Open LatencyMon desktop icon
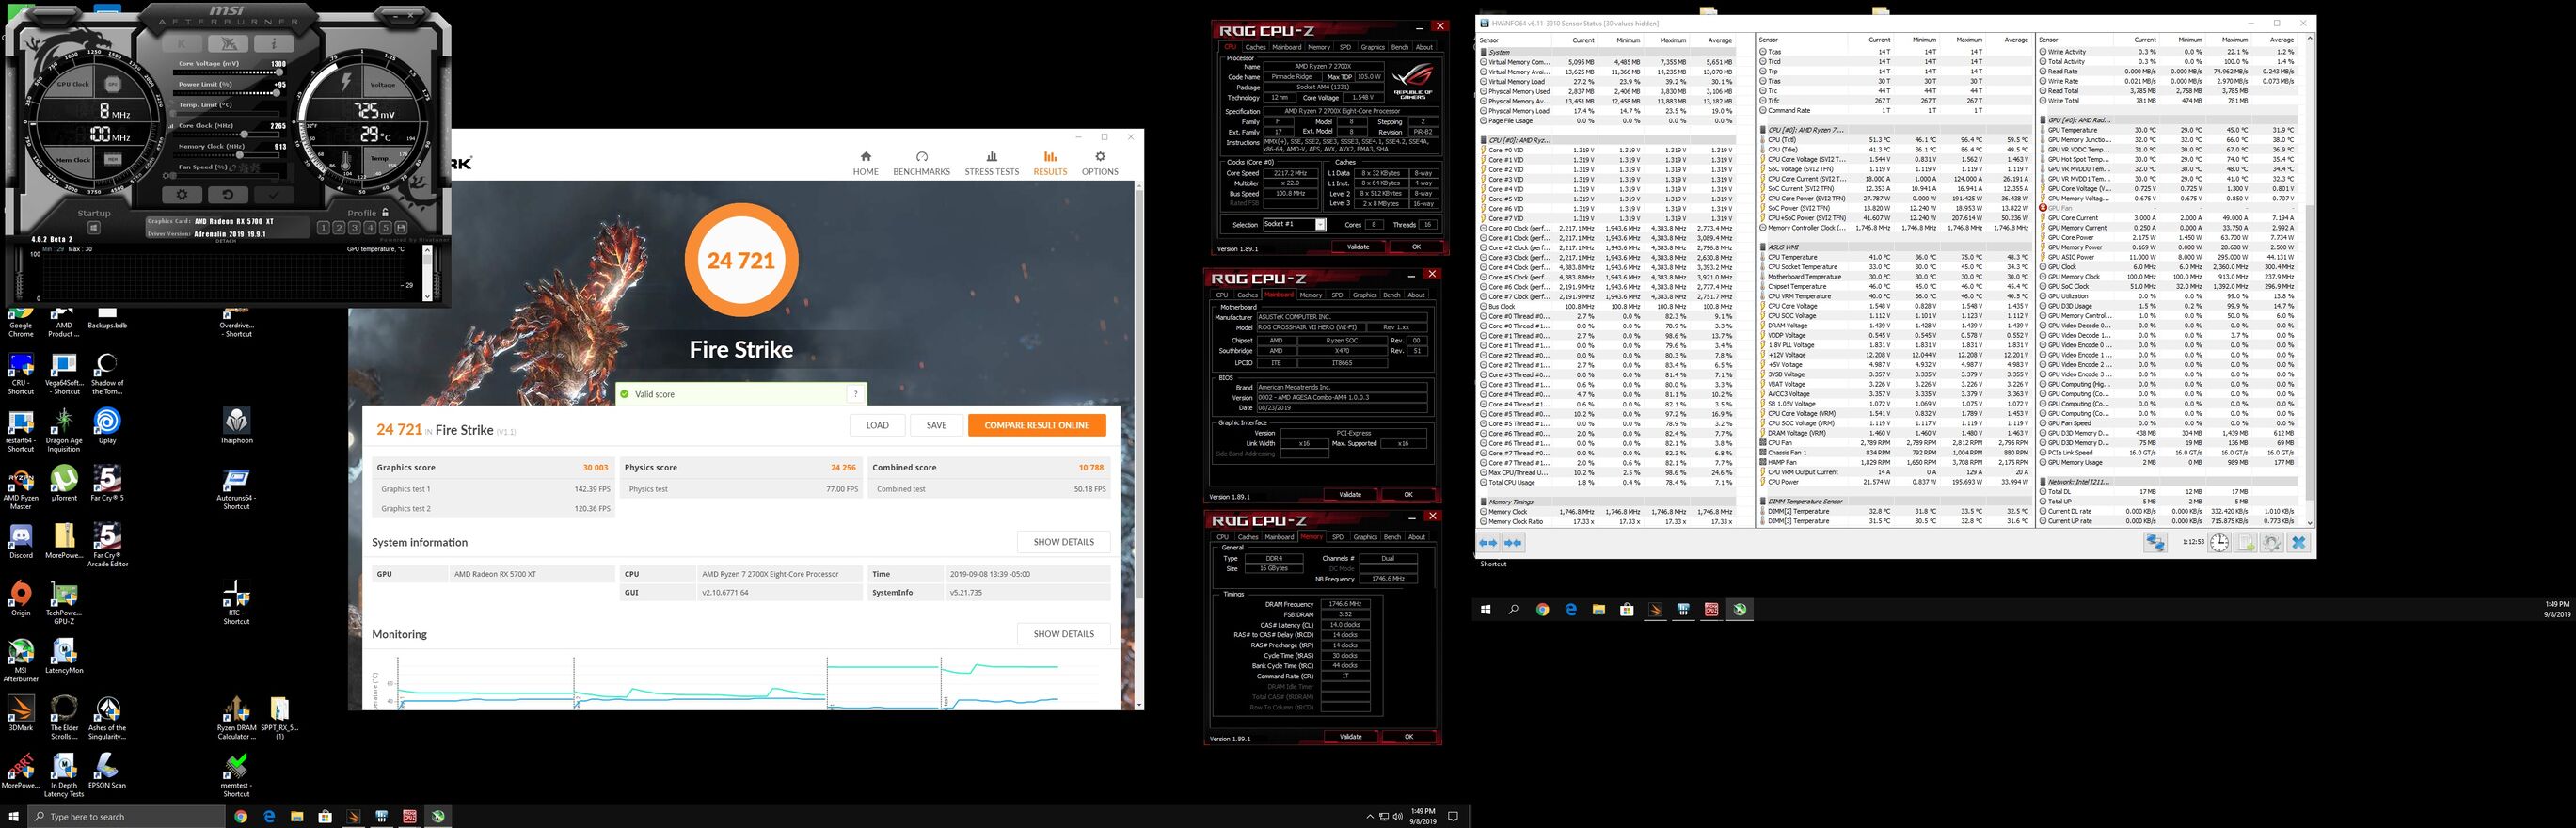2576x828 pixels. (64, 656)
